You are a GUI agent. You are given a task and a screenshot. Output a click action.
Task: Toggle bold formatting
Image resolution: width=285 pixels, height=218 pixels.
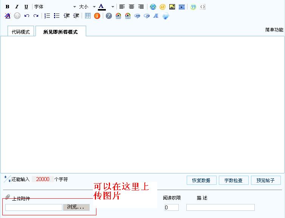tap(8, 7)
